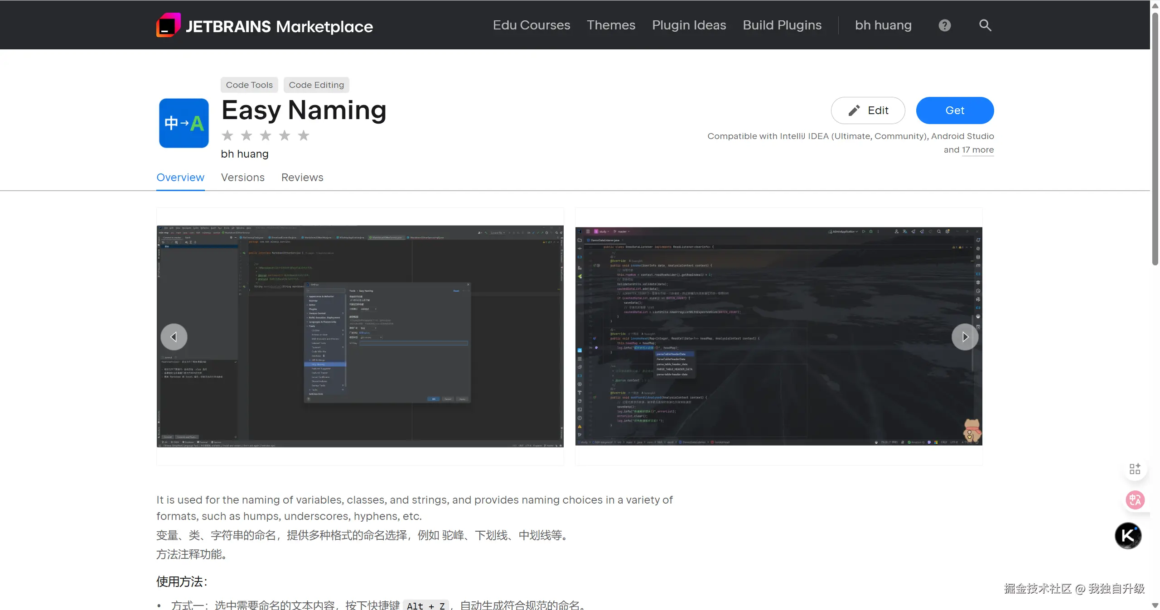Show next screenshot with right arrow
This screenshot has width=1160, height=610.
point(965,337)
